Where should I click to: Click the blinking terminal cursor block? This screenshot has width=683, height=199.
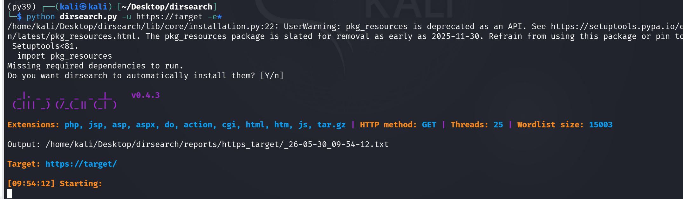10,194
